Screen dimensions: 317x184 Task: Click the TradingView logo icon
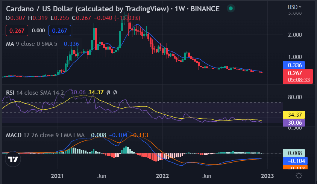pyautogui.click(x=13, y=159)
